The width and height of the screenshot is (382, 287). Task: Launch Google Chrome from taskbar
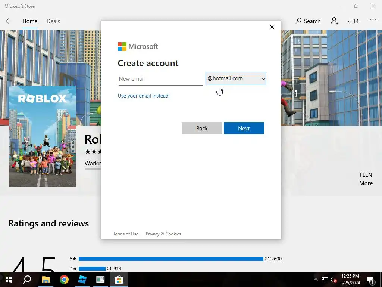[x=64, y=280]
